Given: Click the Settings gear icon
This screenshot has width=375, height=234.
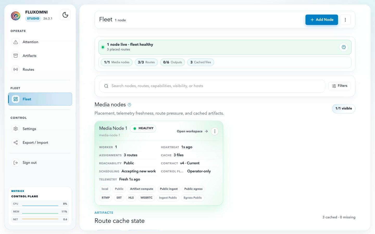Looking at the screenshot, I should (16, 129).
